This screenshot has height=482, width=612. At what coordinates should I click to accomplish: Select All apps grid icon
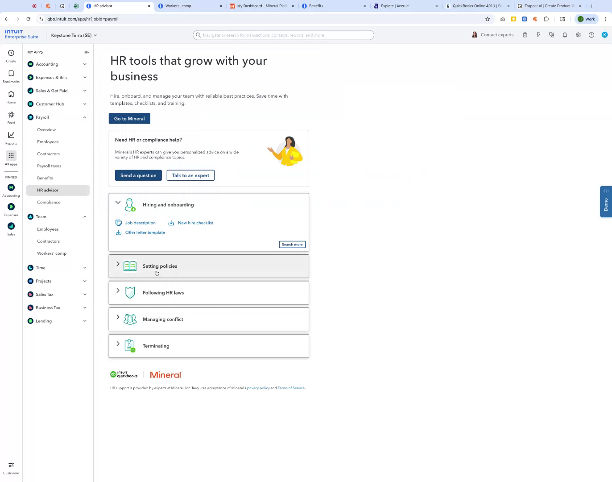point(11,156)
